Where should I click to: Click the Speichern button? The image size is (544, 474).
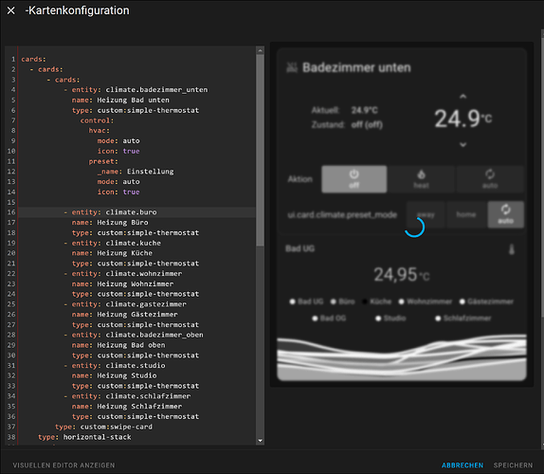(x=513, y=465)
